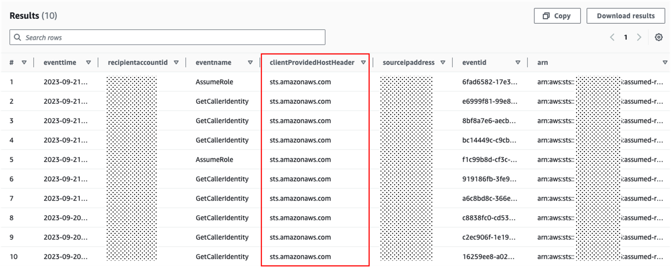
Task: Select page 1 in the pagination control
Action: [625, 37]
